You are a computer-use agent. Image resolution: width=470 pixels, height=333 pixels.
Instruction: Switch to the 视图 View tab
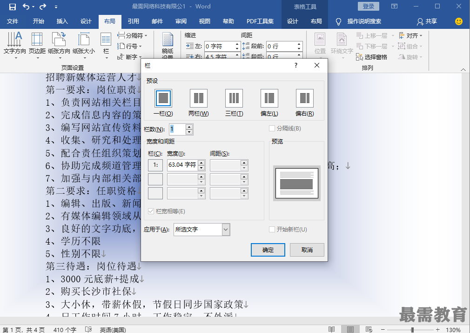click(x=205, y=21)
